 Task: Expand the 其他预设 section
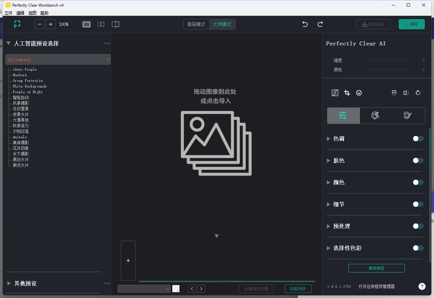click(x=9, y=283)
